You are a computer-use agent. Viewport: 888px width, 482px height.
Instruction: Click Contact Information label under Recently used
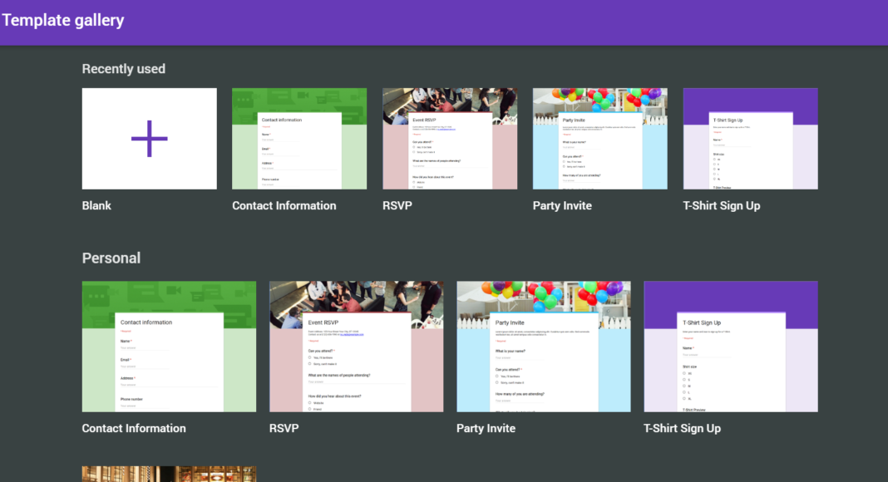pos(284,206)
